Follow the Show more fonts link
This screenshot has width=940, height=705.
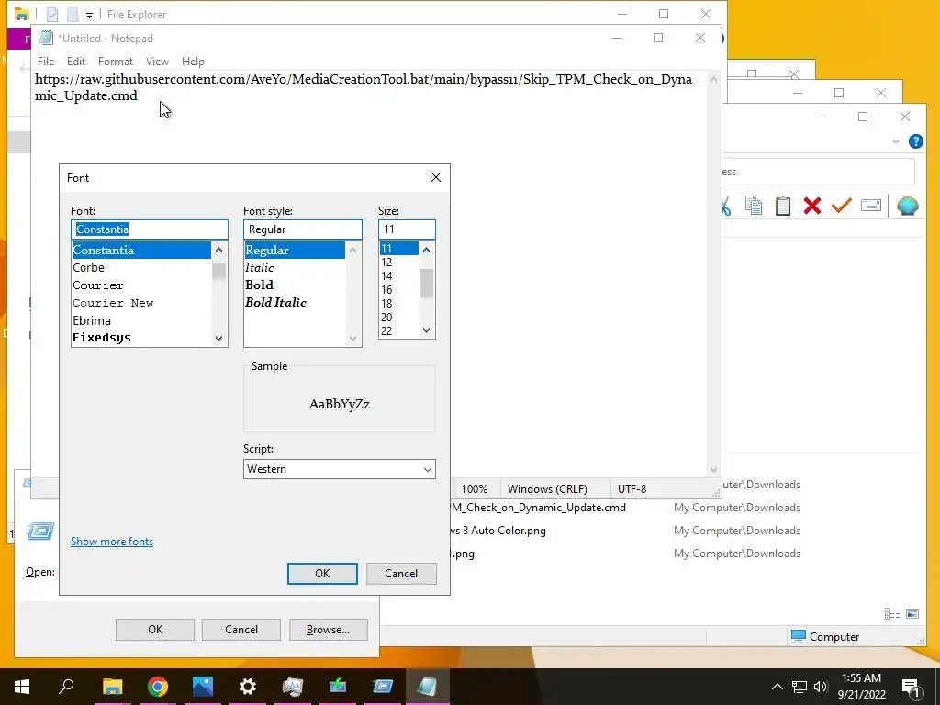112,542
